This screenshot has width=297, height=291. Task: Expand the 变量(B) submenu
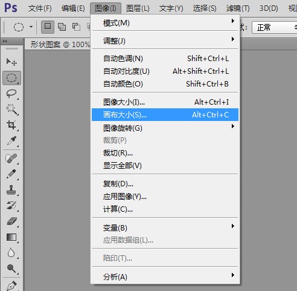[x=165, y=227]
